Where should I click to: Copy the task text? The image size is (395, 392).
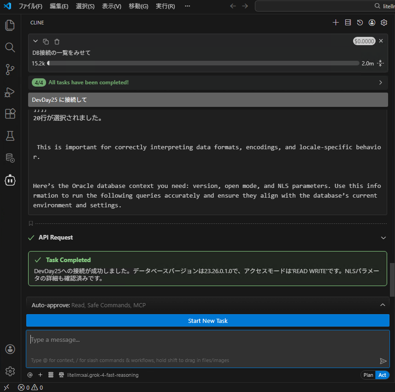tap(46, 41)
